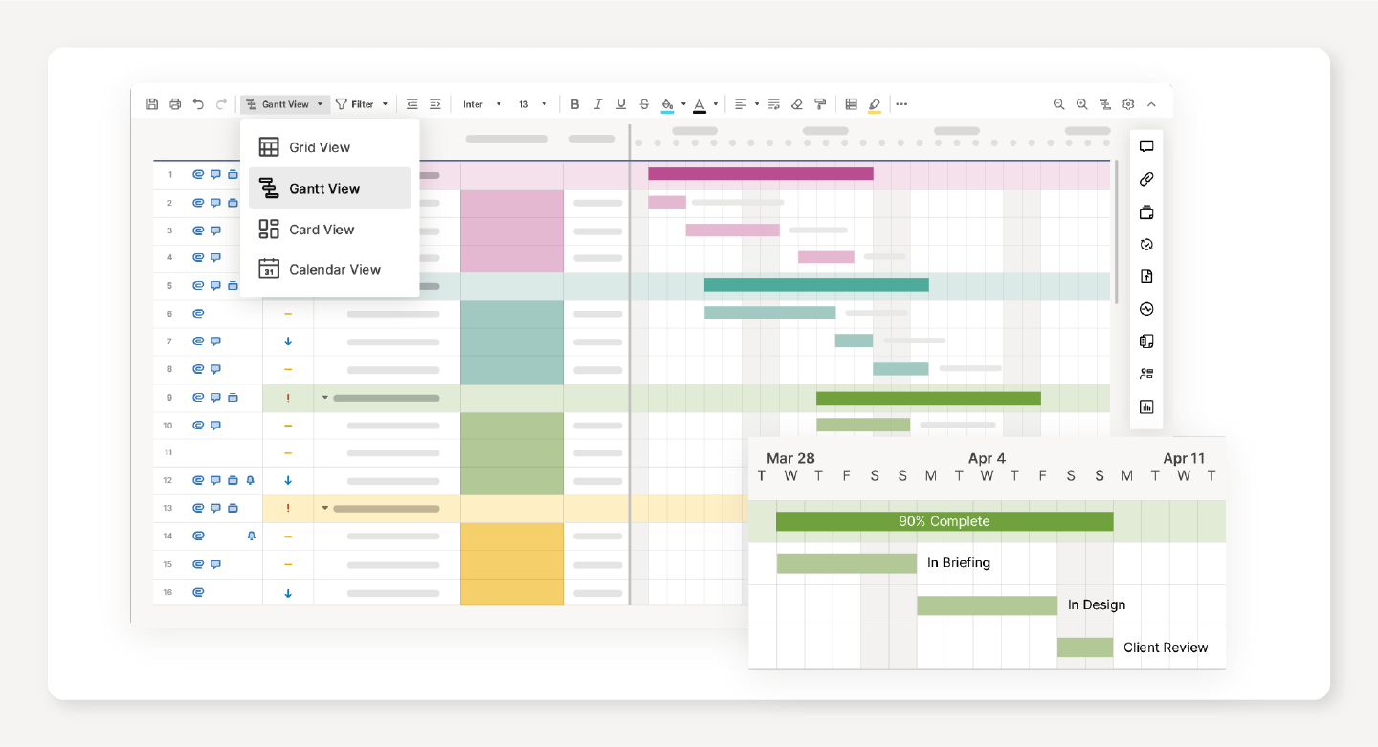Open the settings gear in the toolbar
1378x747 pixels.
(1128, 104)
